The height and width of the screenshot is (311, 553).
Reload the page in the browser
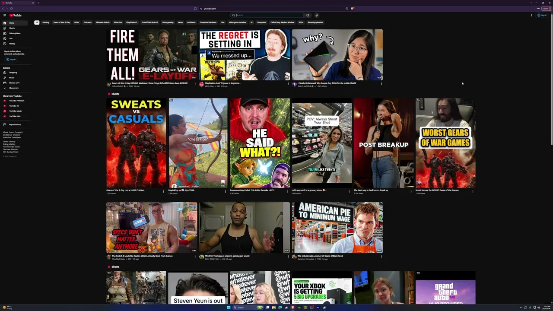coord(11,9)
